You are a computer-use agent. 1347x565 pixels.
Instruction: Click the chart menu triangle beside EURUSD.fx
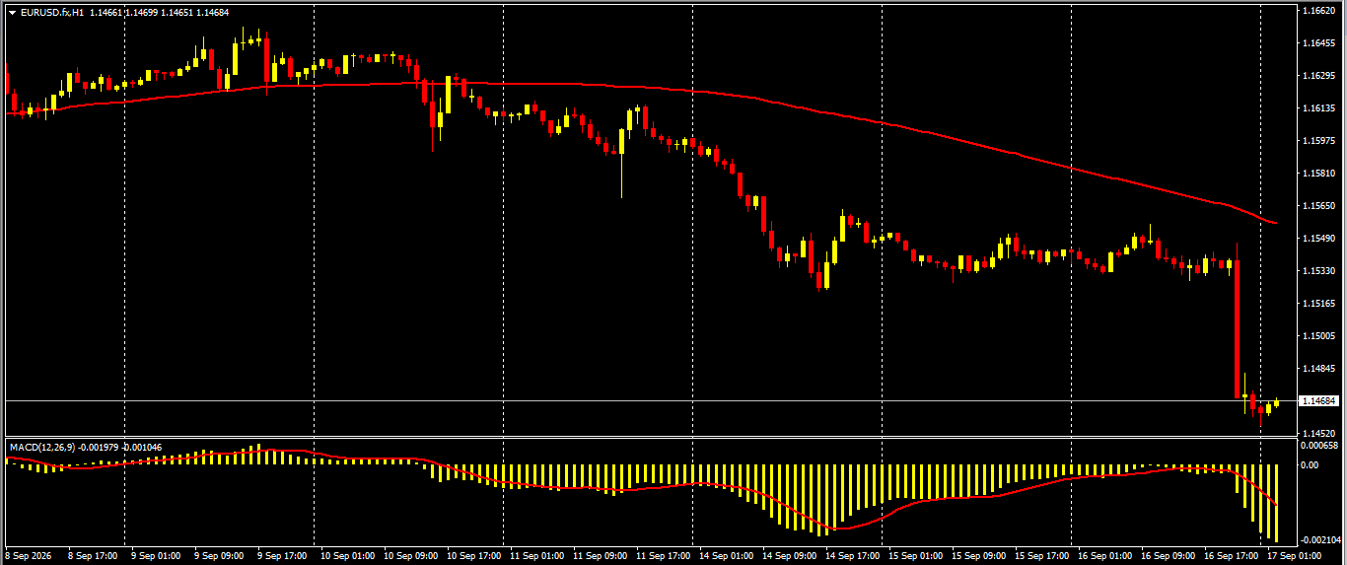(x=12, y=12)
